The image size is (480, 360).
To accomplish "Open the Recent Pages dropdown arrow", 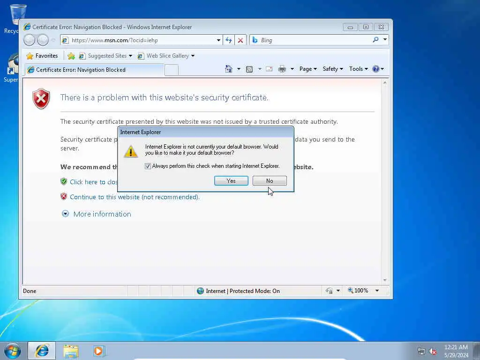I will pyautogui.click(x=53, y=40).
